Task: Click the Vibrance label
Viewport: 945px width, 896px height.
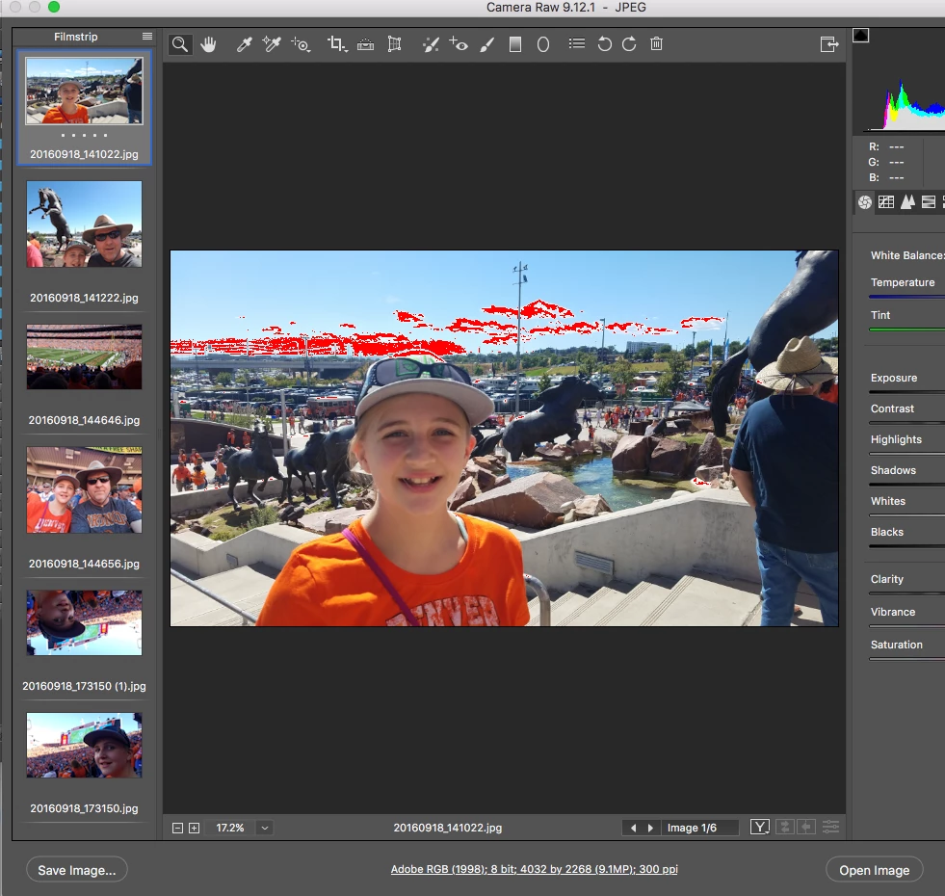Action: (x=893, y=612)
